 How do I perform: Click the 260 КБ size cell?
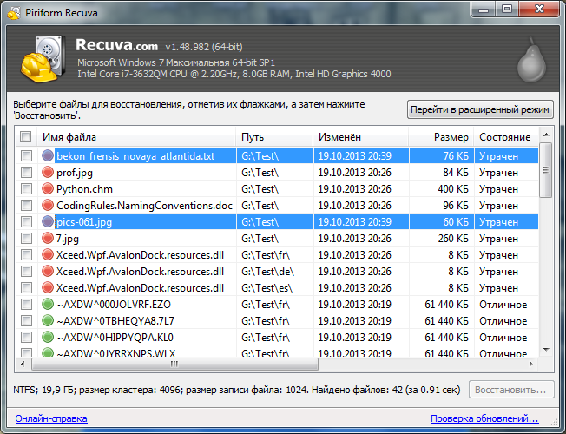tap(452, 239)
